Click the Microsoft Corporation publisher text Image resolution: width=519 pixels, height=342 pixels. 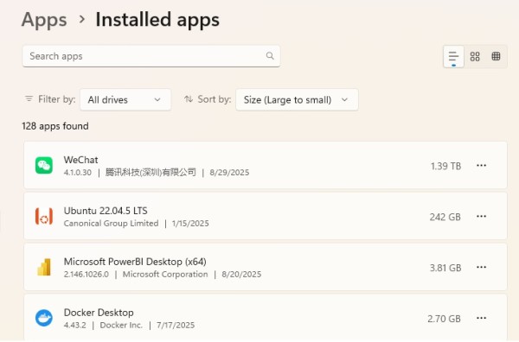[165, 275]
